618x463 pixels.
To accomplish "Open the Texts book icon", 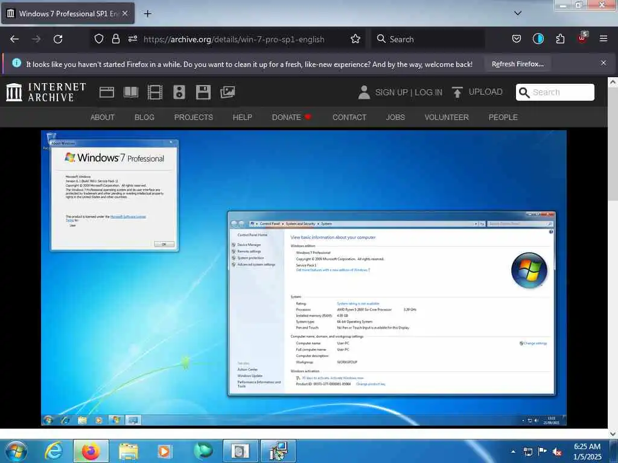I will (x=131, y=92).
